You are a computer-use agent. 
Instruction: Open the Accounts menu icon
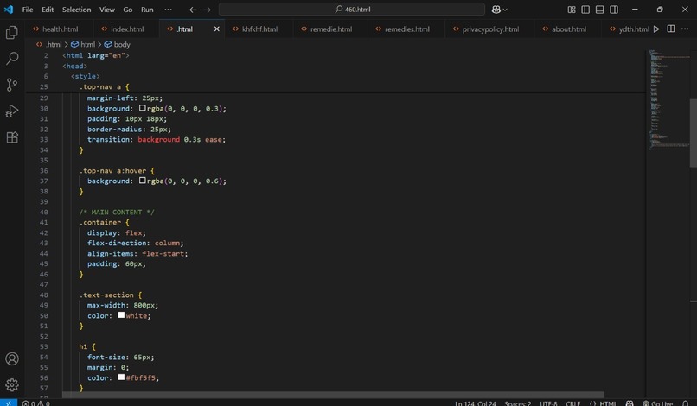click(12, 358)
